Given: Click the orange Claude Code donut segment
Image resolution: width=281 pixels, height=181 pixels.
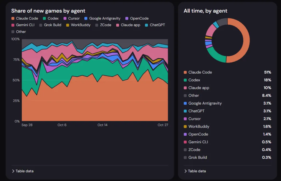Looking at the screenshot, I should click(246, 40).
